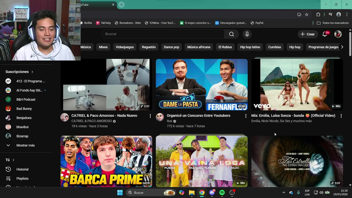Select the Hip hop latino chip
Image resolution: width=352 pixels, height=198 pixels.
pos(250,47)
